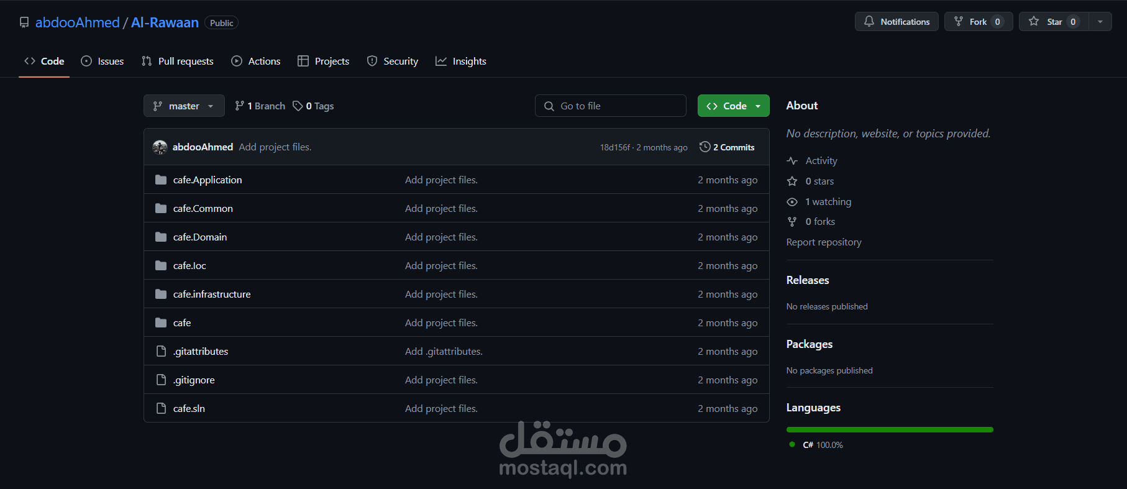This screenshot has width=1127, height=489.
Task: Expand the green Code dropdown button
Action: 733,106
